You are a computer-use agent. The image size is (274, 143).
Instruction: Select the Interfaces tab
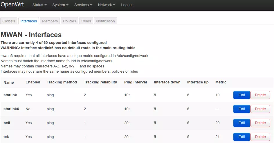pos(29,21)
